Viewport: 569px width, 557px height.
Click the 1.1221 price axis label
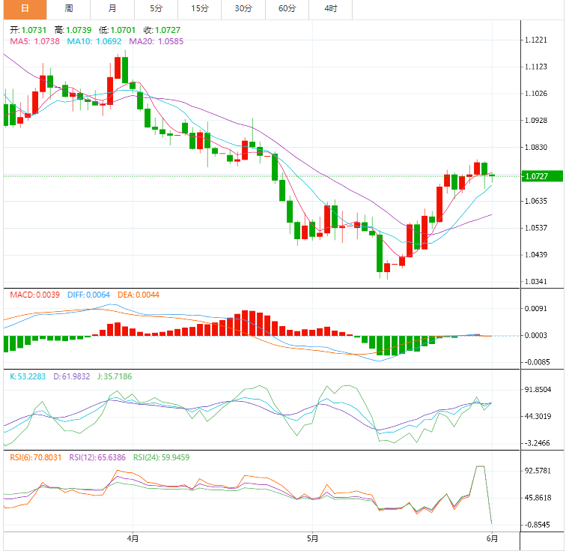(x=536, y=40)
